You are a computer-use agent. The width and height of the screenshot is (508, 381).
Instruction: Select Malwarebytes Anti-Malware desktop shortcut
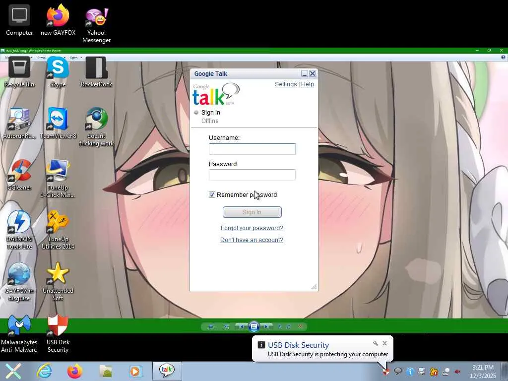click(x=19, y=334)
